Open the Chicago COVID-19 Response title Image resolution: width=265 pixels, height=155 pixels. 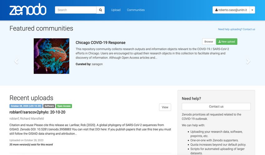(100, 43)
